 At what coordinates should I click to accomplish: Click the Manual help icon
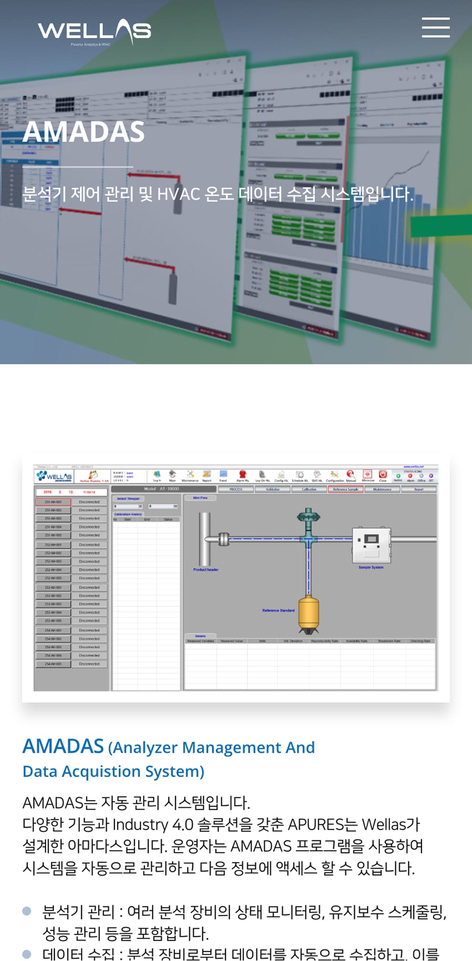[x=351, y=475]
